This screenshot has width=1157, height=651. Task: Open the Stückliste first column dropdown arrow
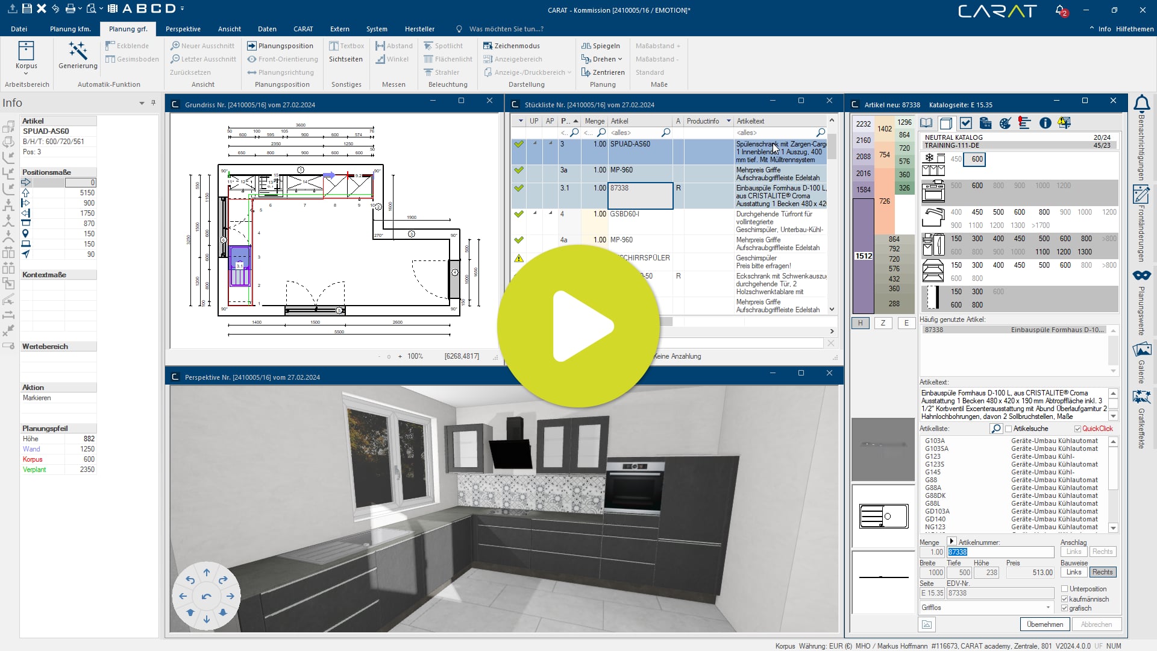pos(520,121)
